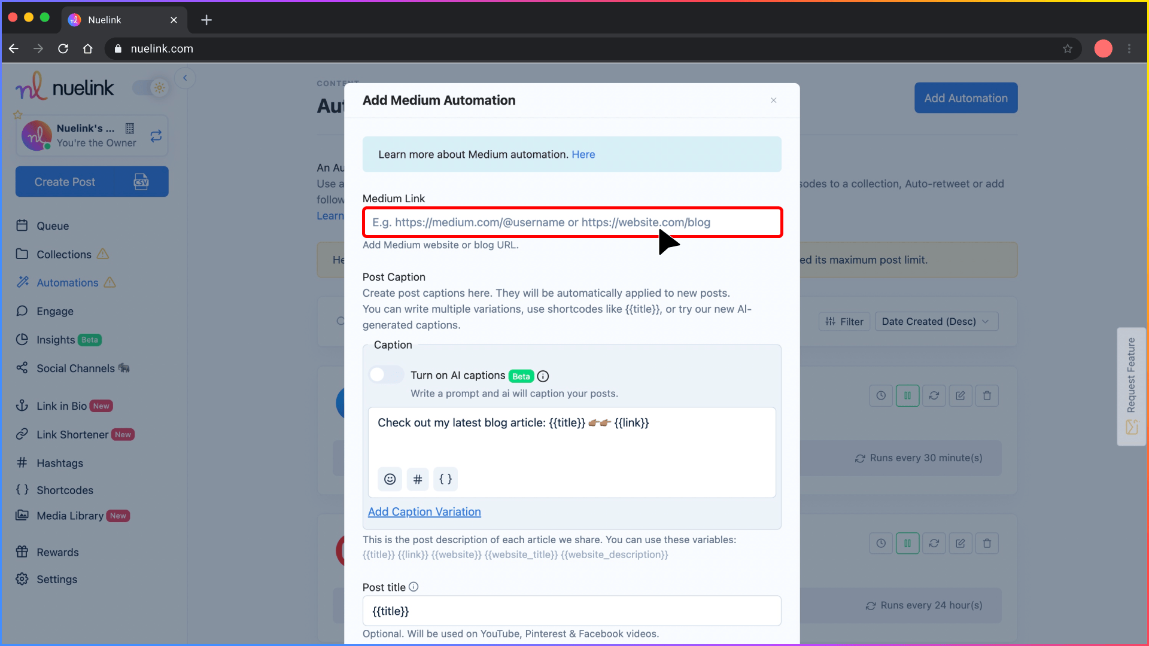Screen dimensions: 1149x646
Task: Click the Automations warning triangle icon
Action: pyautogui.click(x=110, y=282)
